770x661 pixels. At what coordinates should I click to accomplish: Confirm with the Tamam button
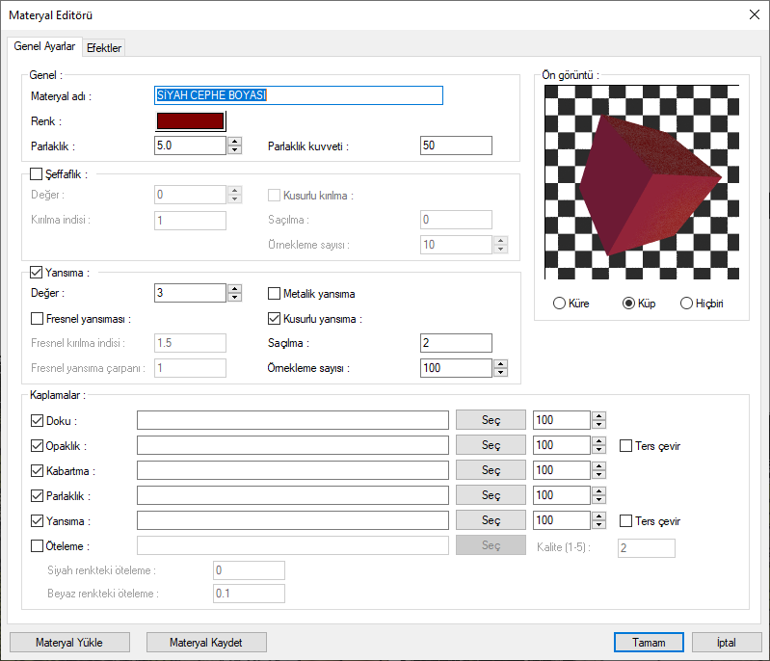[x=649, y=642]
